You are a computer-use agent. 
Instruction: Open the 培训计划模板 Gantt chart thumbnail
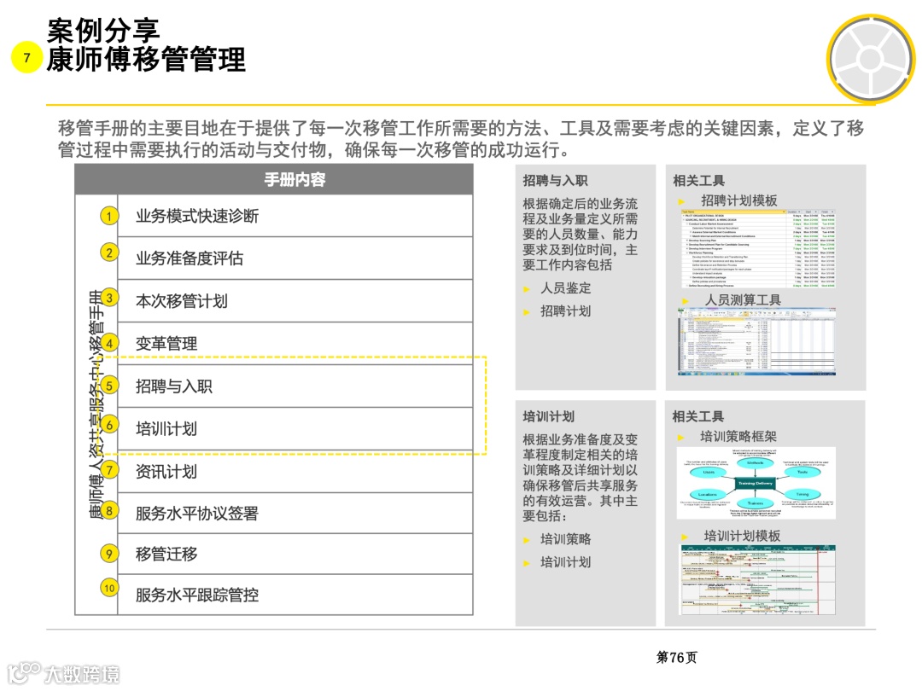pos(757,580)
